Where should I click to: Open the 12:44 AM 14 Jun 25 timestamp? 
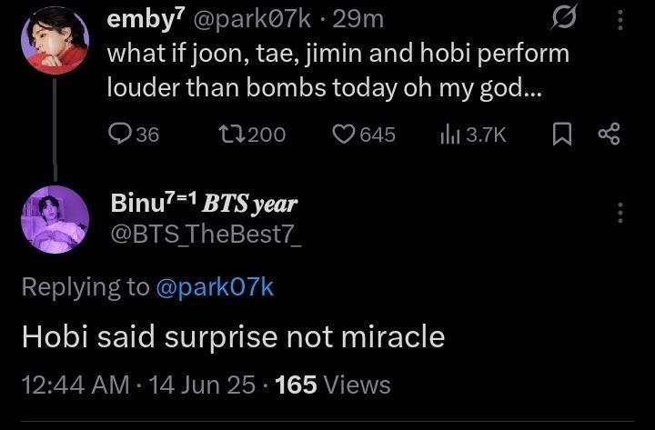pyautogui.click(x=138, y=385)
